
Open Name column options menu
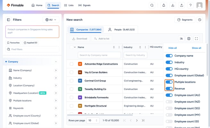click(119, 47)
